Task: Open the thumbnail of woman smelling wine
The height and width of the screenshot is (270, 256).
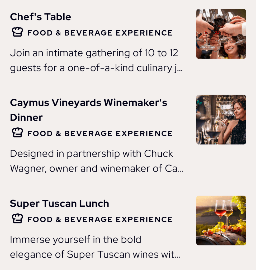Action: [x=221, y=120]
